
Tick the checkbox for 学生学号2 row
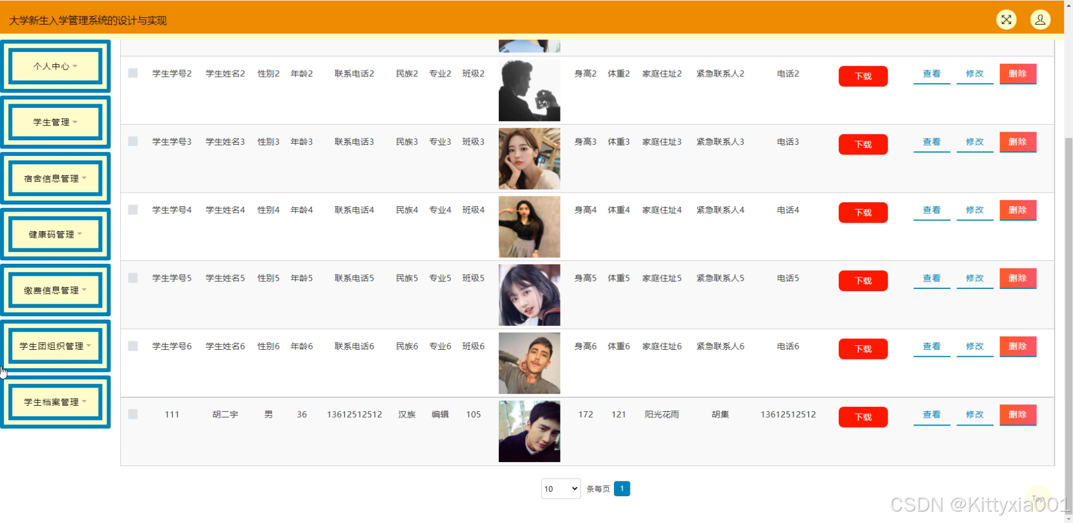click(133, 73)
